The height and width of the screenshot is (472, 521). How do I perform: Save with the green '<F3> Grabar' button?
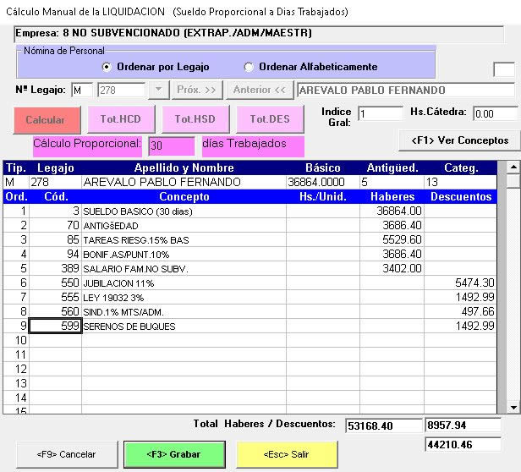pos(173,454)
